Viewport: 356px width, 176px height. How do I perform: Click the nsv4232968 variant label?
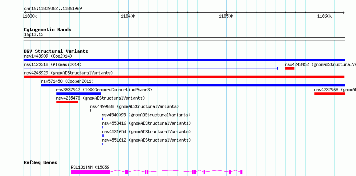click(335, 90)
